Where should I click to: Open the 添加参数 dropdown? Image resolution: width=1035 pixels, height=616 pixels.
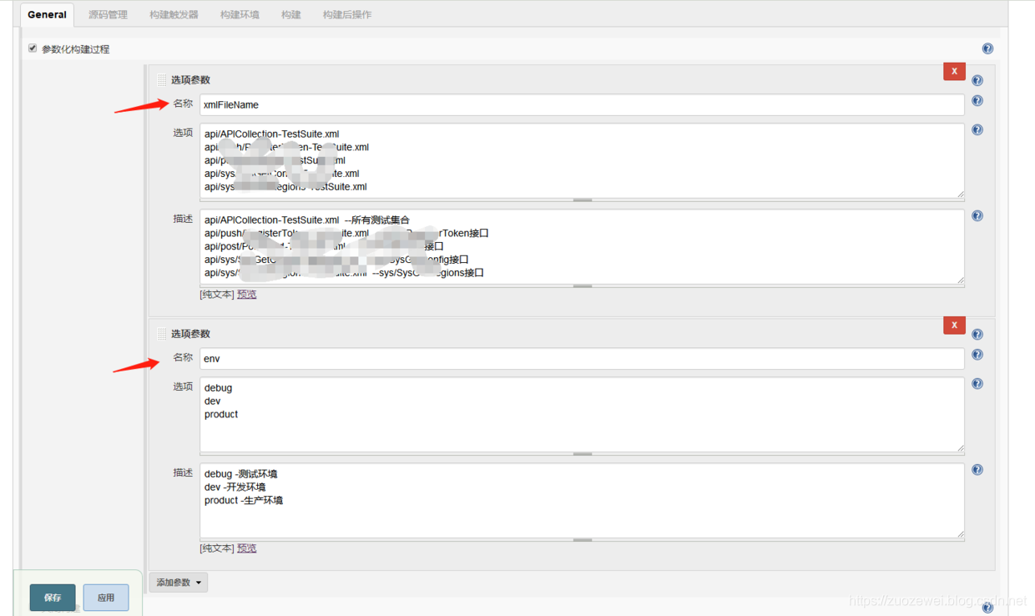click(179, 583)
